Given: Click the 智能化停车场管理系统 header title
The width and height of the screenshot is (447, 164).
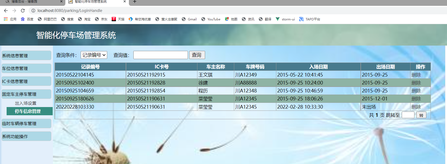Looking at the screenshot, I should coord(76,35).
